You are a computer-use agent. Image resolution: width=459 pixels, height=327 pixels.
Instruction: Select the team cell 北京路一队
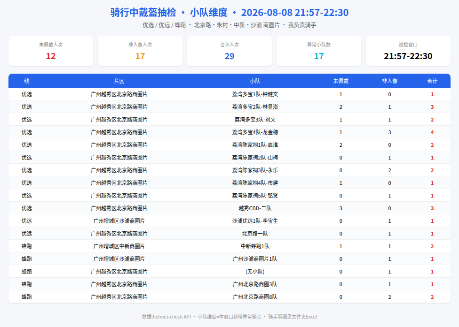[255, 234]
